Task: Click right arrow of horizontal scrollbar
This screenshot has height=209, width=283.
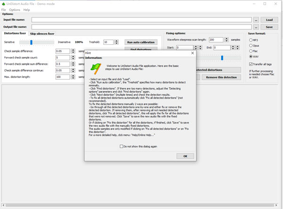Action: pyautogui.click(x=276, y=205)
